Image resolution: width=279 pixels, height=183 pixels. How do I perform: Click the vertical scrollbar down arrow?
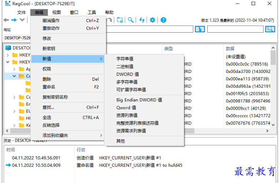pyautogui.click(x=273, y=125)
